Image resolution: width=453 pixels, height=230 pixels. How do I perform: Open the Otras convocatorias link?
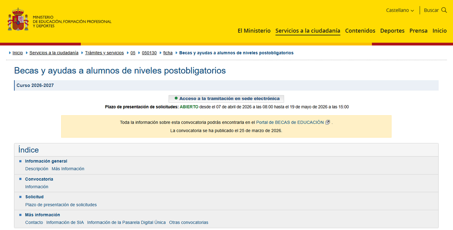tap(189, 222)
